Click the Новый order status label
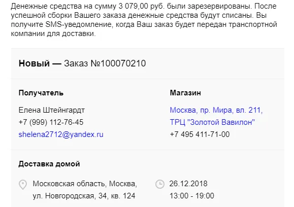This screenshot has height=207, width=294. 34,63
